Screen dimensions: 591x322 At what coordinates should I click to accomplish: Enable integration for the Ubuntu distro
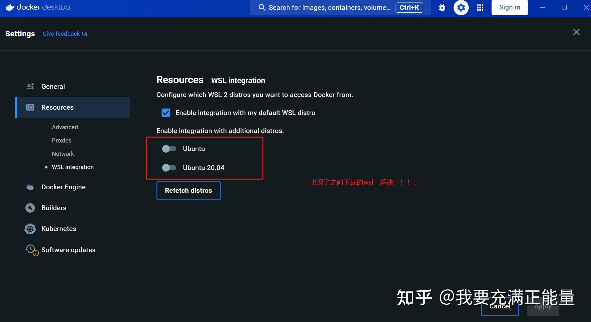pos(169,149)
